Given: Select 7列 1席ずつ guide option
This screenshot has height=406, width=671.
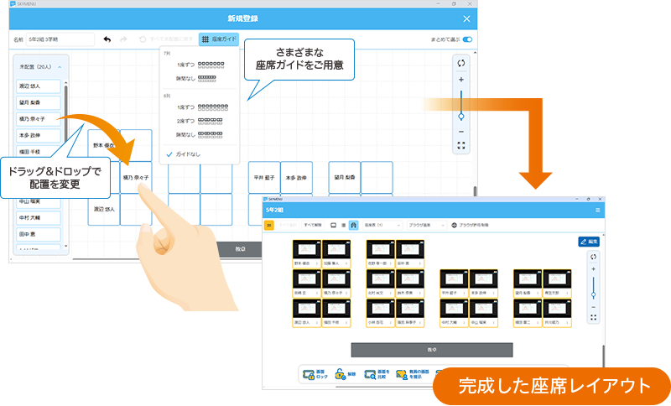Looking at the screenshot, I should 200,65.
